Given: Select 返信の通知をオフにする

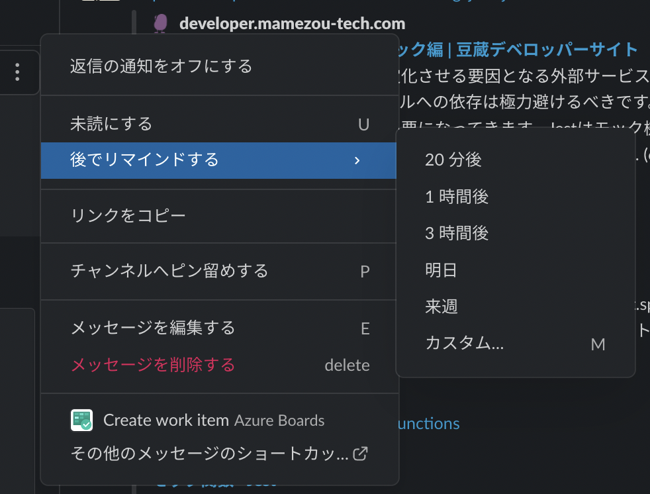Looking at the screenshot, I should [x=218, y=66].
